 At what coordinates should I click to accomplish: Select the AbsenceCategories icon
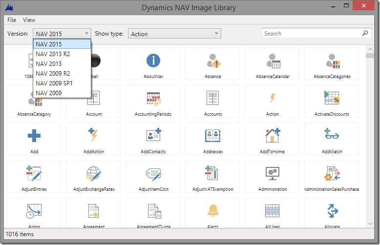(333, 61)
